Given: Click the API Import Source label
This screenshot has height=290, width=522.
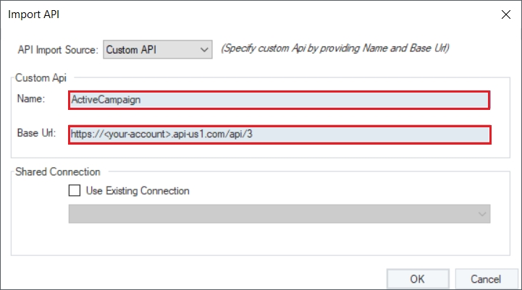Looking at the screenshot, I should (58, 50).
